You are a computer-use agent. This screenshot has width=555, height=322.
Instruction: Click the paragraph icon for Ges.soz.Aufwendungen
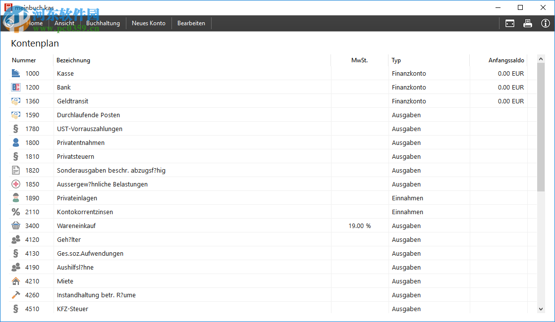coord(15,253)
